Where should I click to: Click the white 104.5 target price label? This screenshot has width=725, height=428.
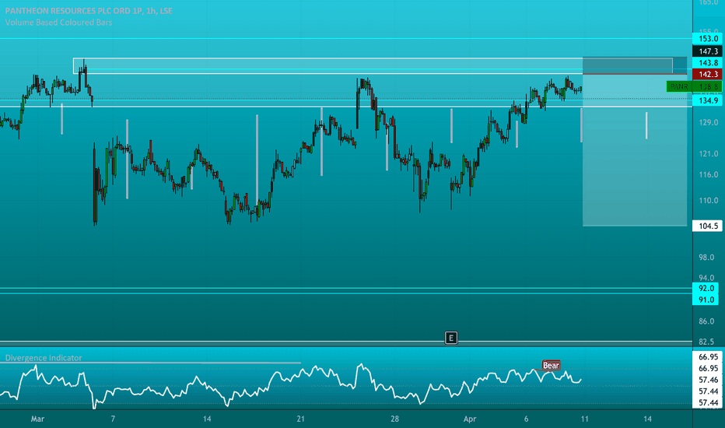click(707, 226)
